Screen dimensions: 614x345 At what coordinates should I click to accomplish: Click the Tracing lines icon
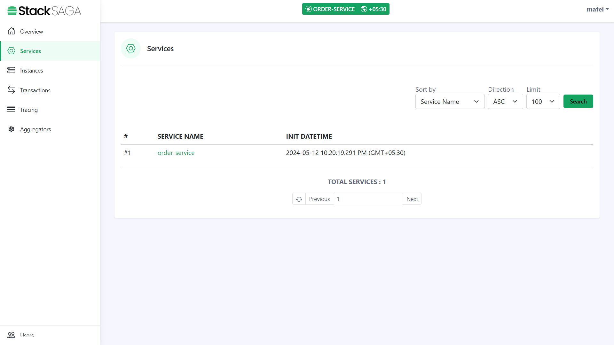point(12,109)
